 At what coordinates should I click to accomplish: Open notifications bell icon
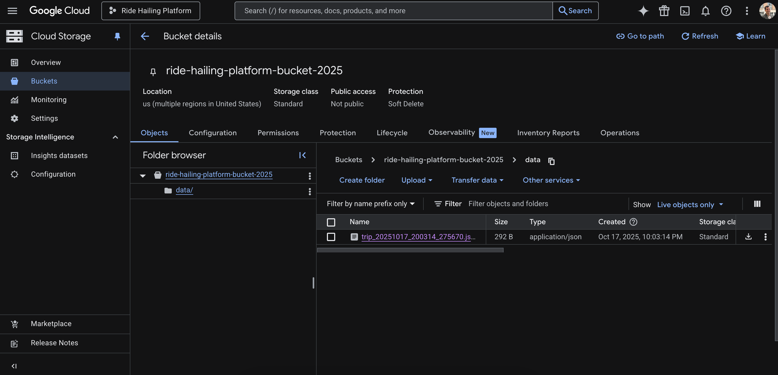(705, 11)
